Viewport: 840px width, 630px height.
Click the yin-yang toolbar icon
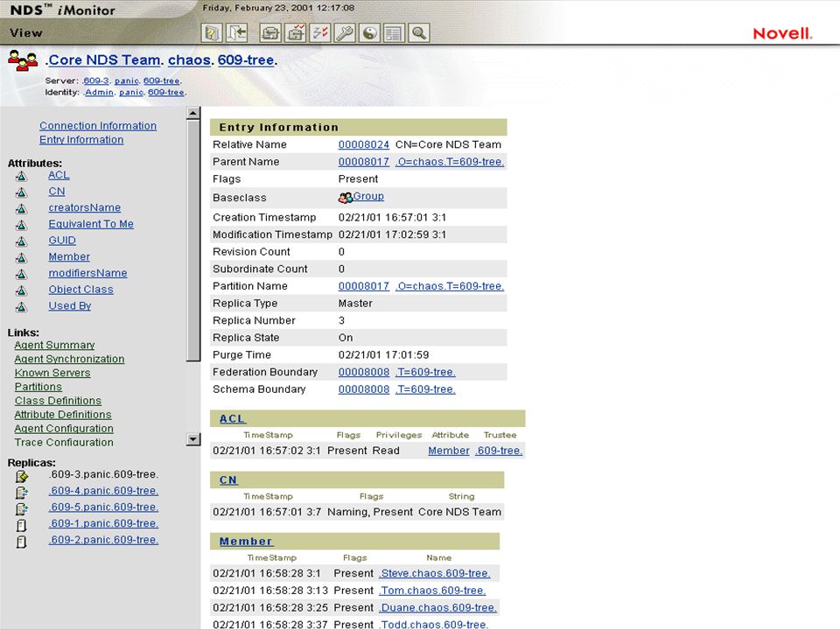click(x=369, y=33)
